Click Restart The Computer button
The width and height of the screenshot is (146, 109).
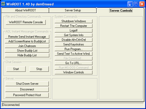pyautogui.click(x=74, y=26)
